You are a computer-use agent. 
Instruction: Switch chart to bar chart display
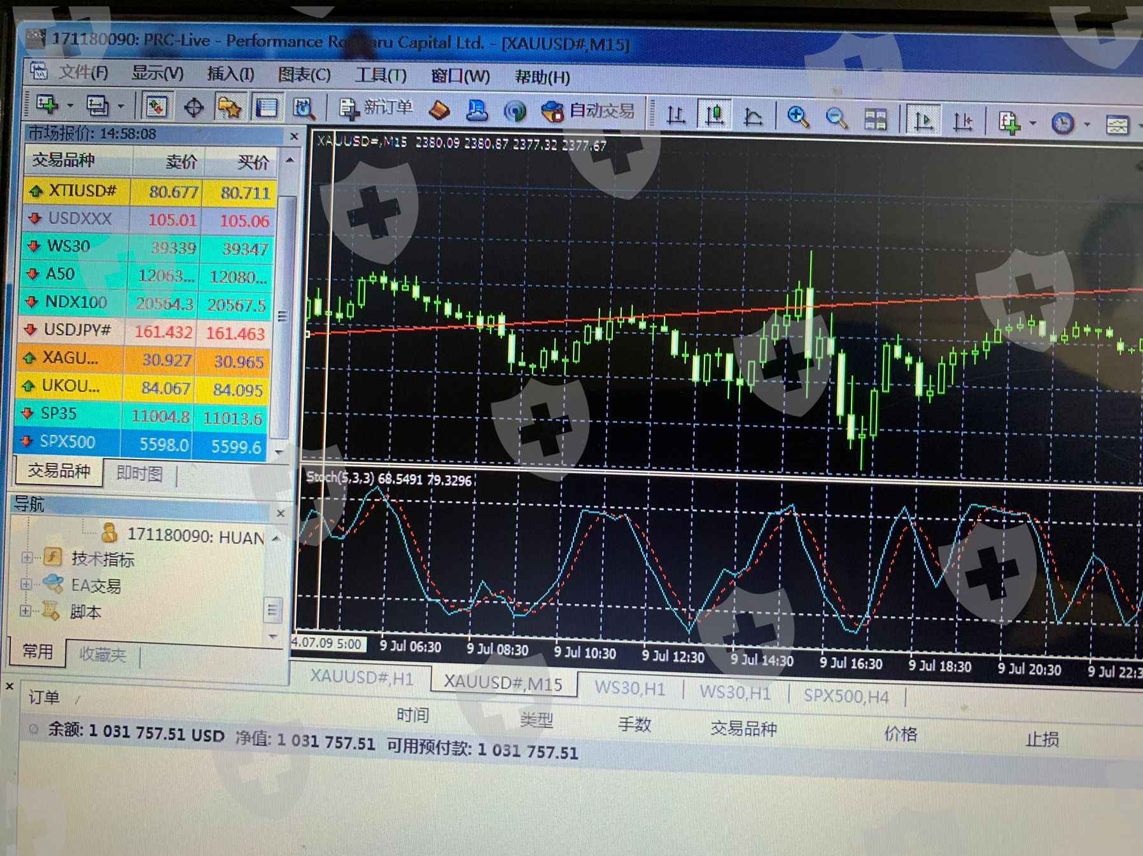click(675, 115)
